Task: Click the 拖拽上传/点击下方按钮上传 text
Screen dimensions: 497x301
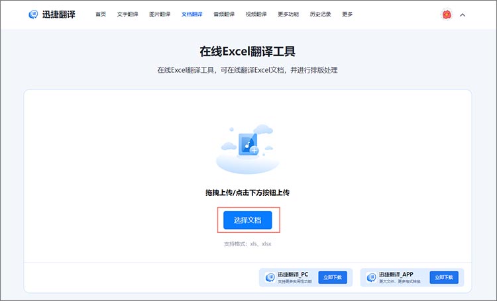Action: click(248, 193)
